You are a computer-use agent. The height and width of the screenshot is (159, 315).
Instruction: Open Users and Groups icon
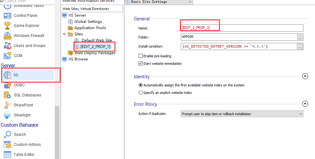click(8, 46)
